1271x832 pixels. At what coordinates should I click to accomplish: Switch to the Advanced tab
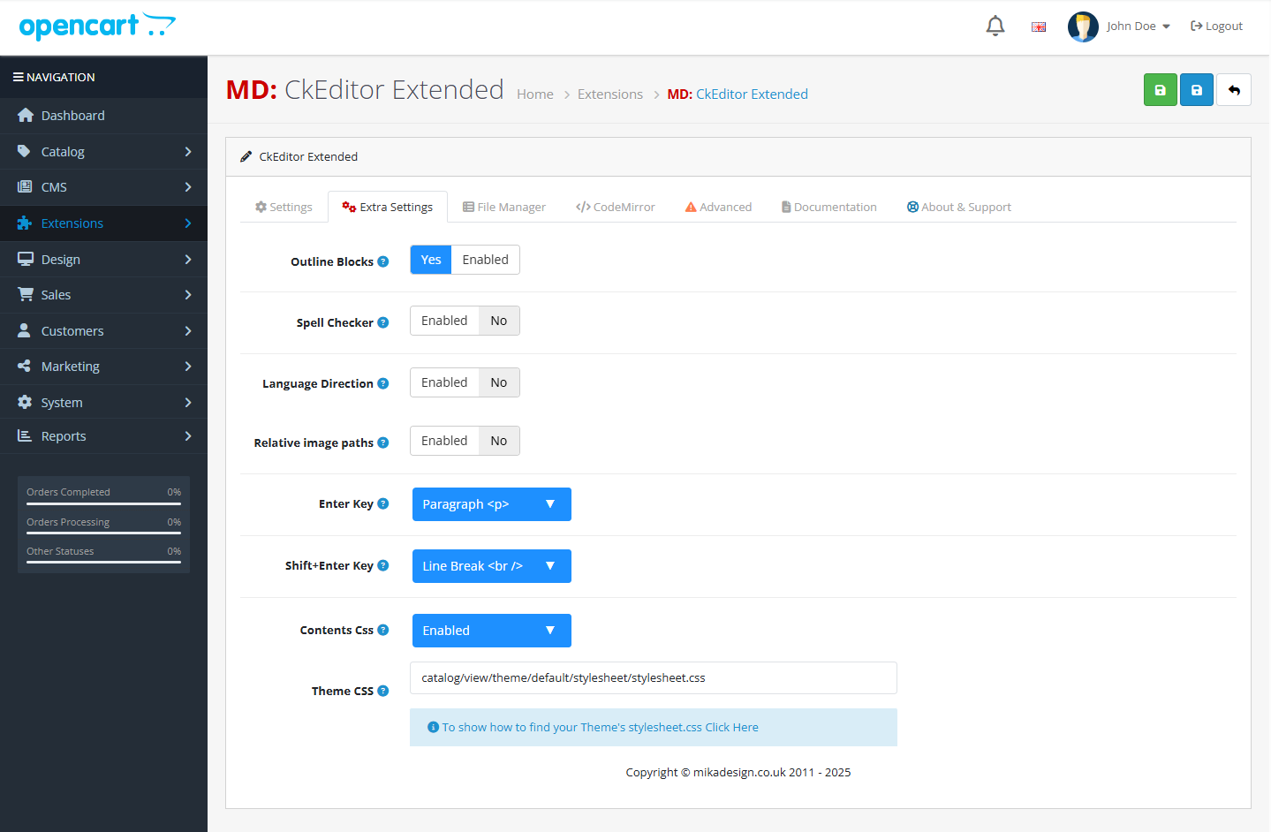click(719, 207)
